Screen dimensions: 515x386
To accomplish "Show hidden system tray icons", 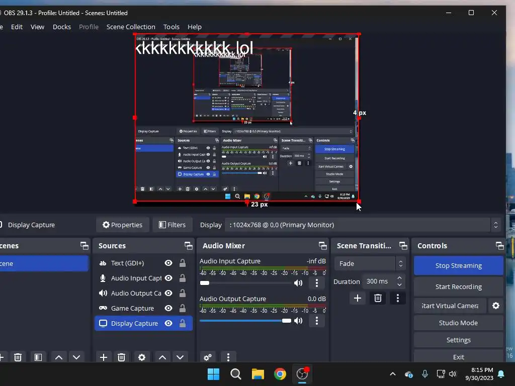I will pos(392,374).
